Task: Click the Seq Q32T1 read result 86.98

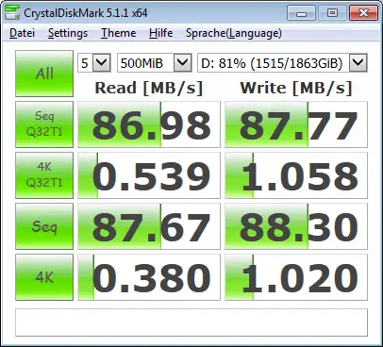Action: tap(149, 124)
